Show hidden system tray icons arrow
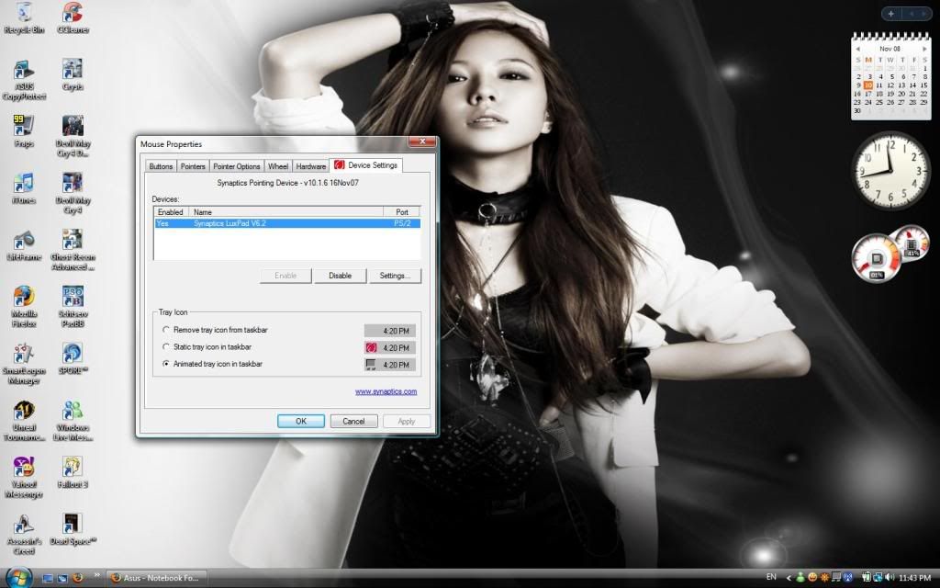The width and height of the screenshot is (940, 588). coord(789,578)
